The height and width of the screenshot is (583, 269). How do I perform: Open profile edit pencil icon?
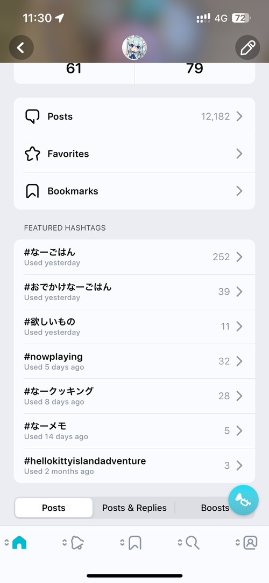pyautogui.click(x=247, y=47)
